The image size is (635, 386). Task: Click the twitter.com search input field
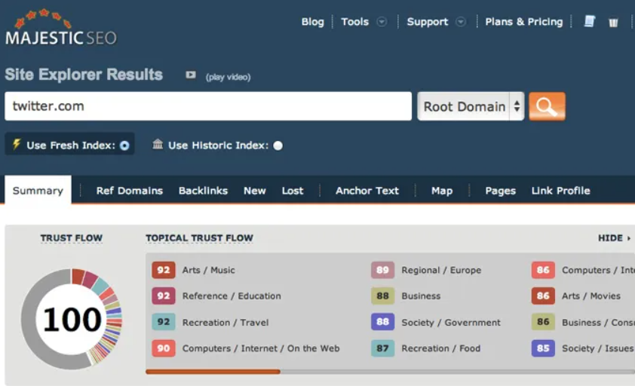207,106
